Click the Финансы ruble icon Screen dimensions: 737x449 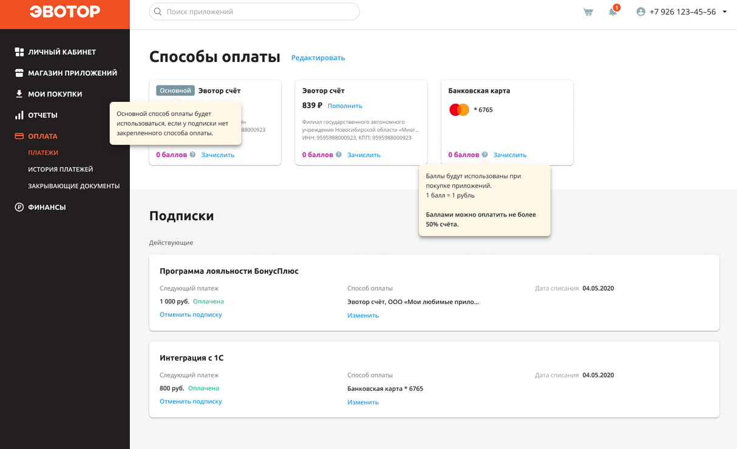pyautogui.click(x=19, y=207)
